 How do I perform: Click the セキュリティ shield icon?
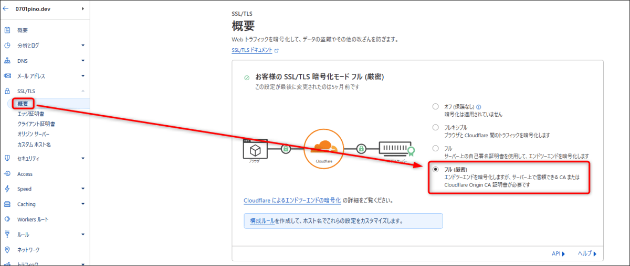click(x=7, y=158)
